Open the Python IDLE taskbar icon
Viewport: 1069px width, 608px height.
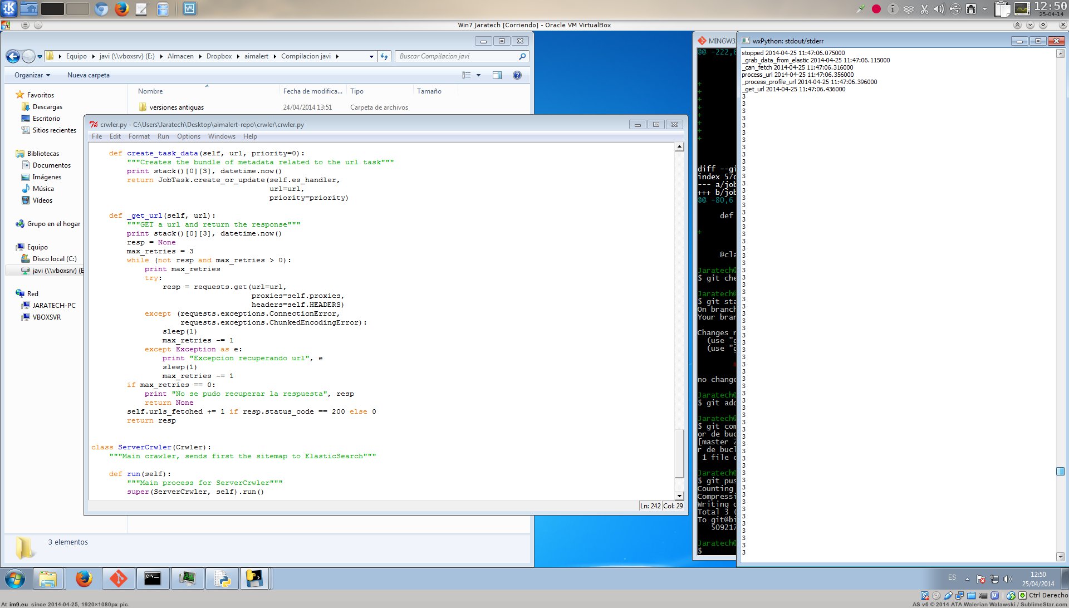222,578
